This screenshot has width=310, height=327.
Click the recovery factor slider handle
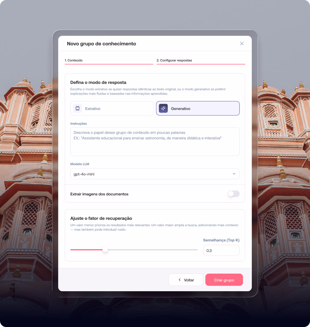(105, 250)
